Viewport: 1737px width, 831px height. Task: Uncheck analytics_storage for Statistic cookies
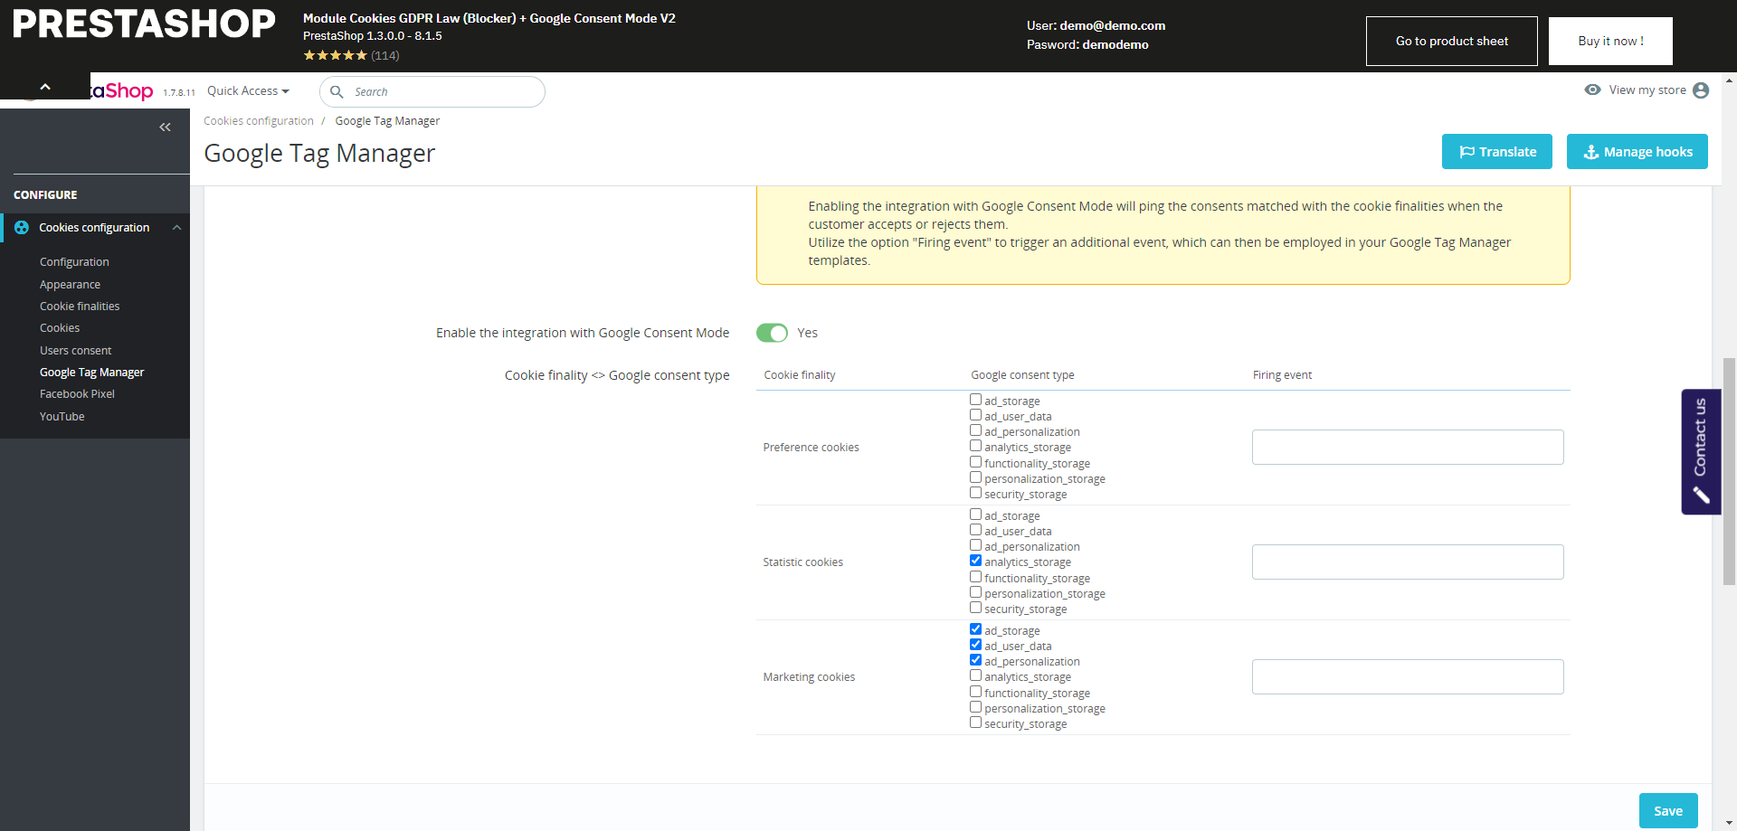pyautogui.click(x=975, y=561)
